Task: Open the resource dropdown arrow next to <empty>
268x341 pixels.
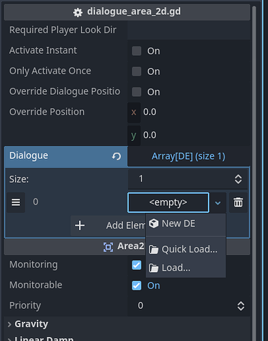Action: [x=218, y=203]
